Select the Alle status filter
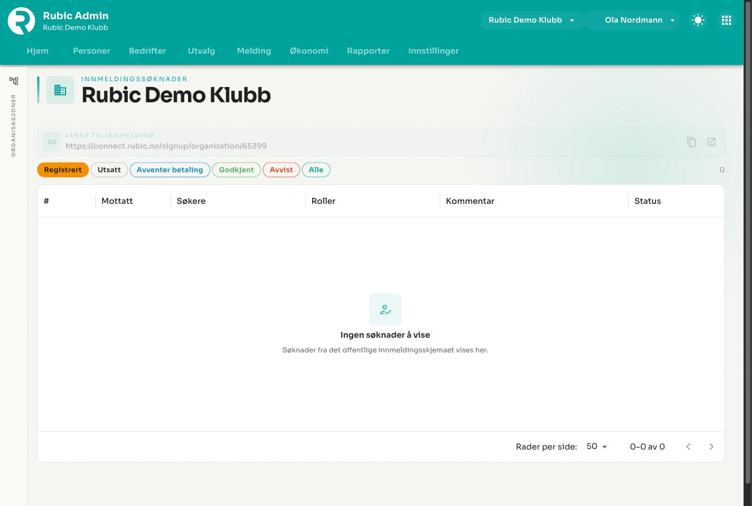 (x=316, y=170)
